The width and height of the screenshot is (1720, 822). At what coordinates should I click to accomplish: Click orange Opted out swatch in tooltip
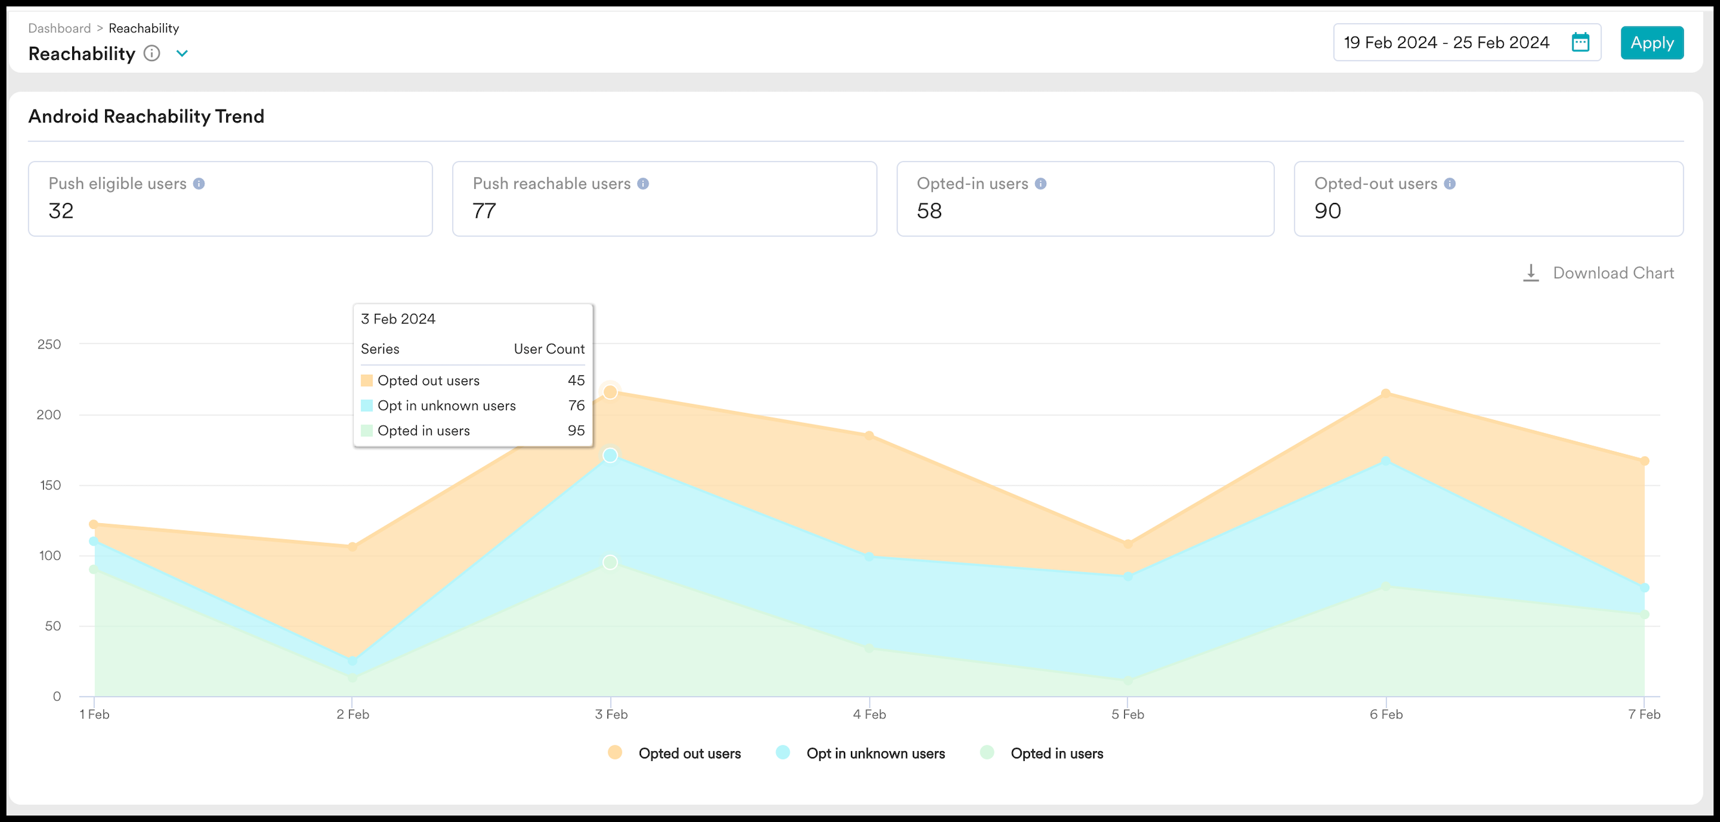pyautogui.click(x=367, y=381)
